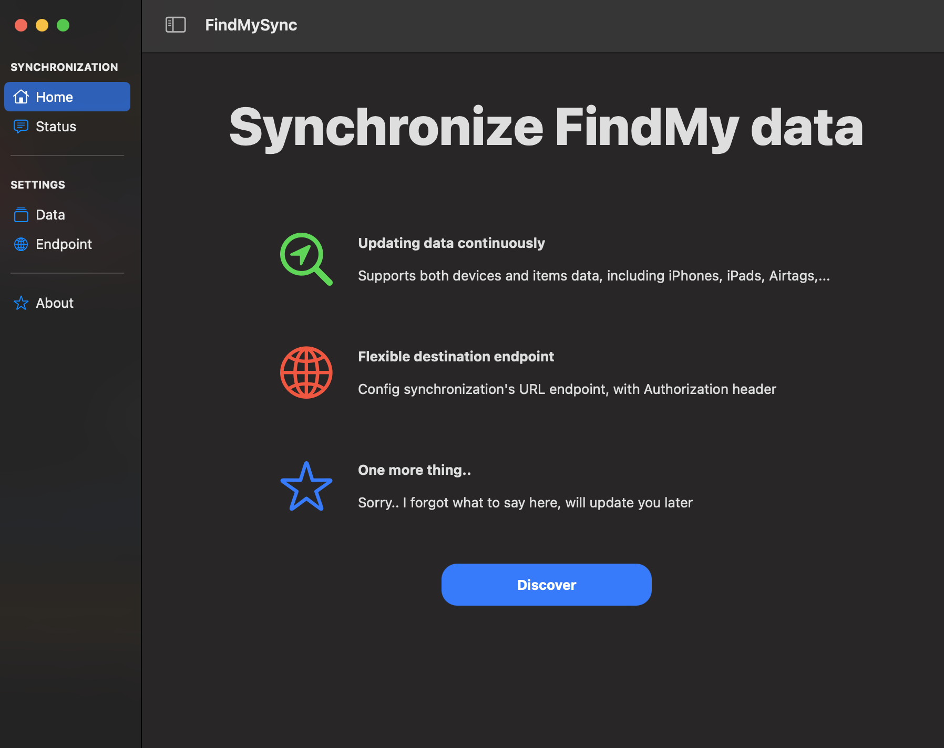Click the Endpoint globe icon in sidebar

(21, 244)
